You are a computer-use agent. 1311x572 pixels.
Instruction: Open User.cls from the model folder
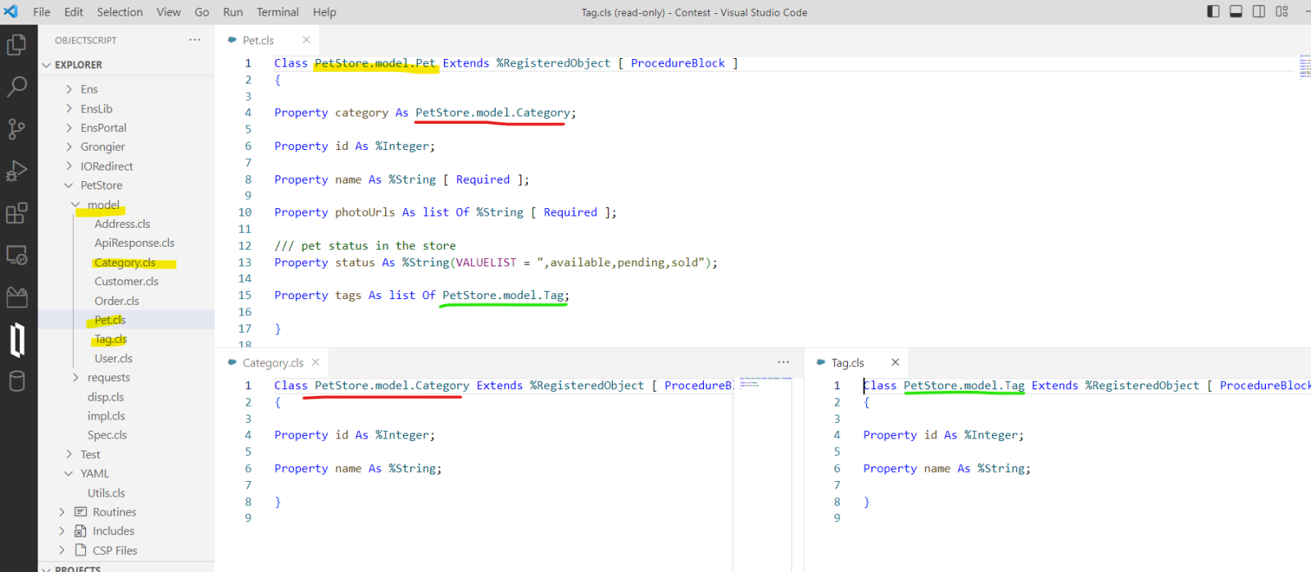(113, 359)
